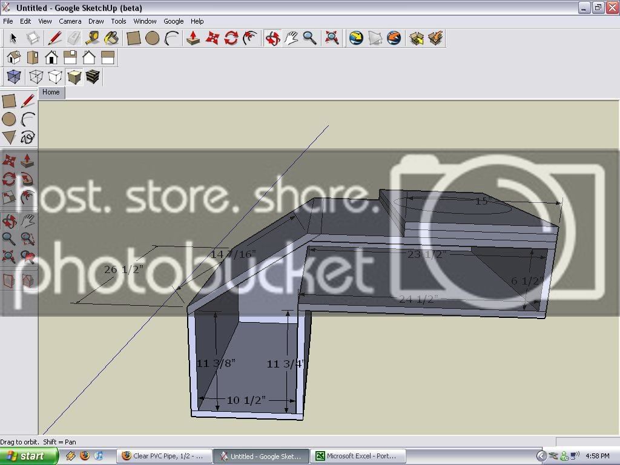Viewport: 620px width, 465px height.
Task: Open the Draw menu
Action: tap(96, 21)
